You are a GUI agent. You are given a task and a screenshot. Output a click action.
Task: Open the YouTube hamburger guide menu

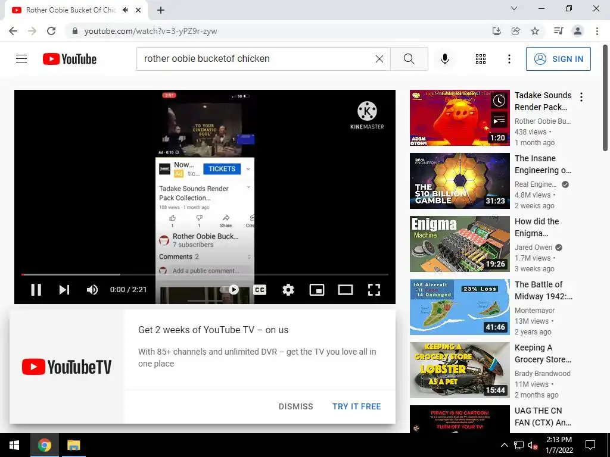pos(21,59)
